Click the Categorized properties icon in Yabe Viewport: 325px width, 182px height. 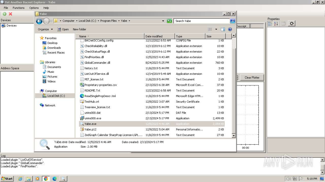coord(270,24)
